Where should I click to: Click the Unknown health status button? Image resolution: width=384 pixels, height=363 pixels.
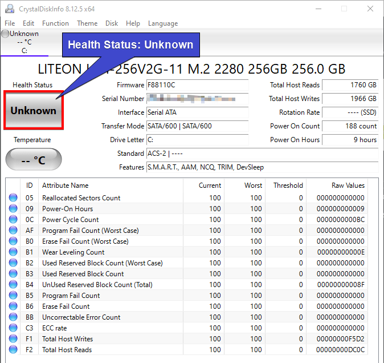tap(34, 111)
